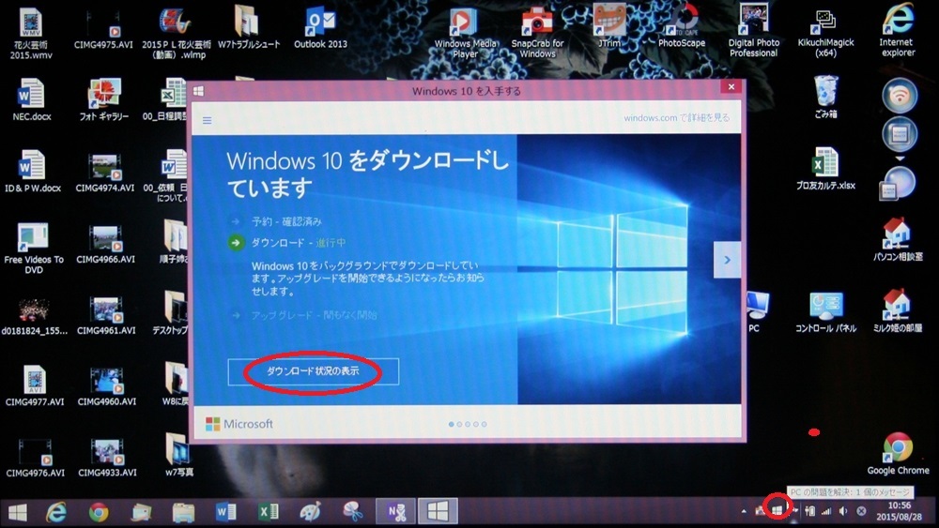
Task: Launch Chrome from the taskbar
Action: click(x=99, y=512)
